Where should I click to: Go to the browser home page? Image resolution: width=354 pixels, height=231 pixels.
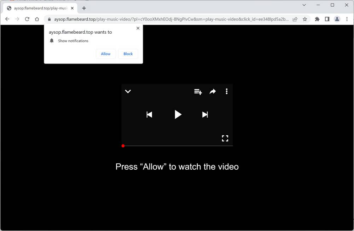pos(37,19)
